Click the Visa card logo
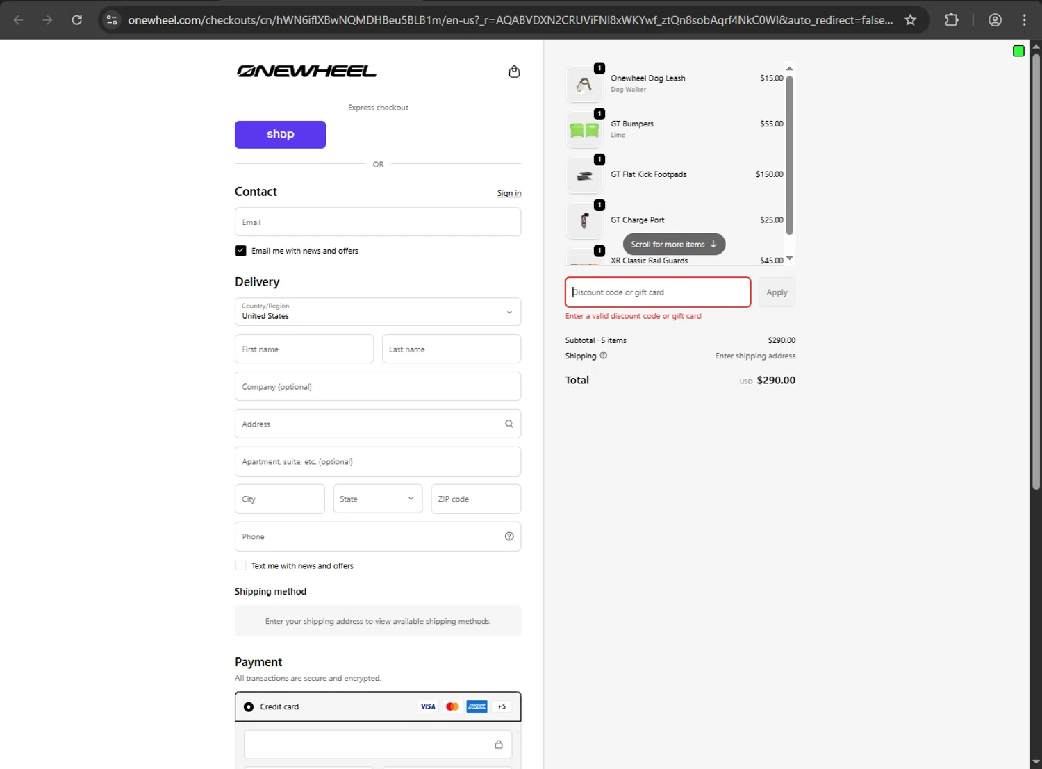This screenshot has height=769, width=1042. click(428, 706)
